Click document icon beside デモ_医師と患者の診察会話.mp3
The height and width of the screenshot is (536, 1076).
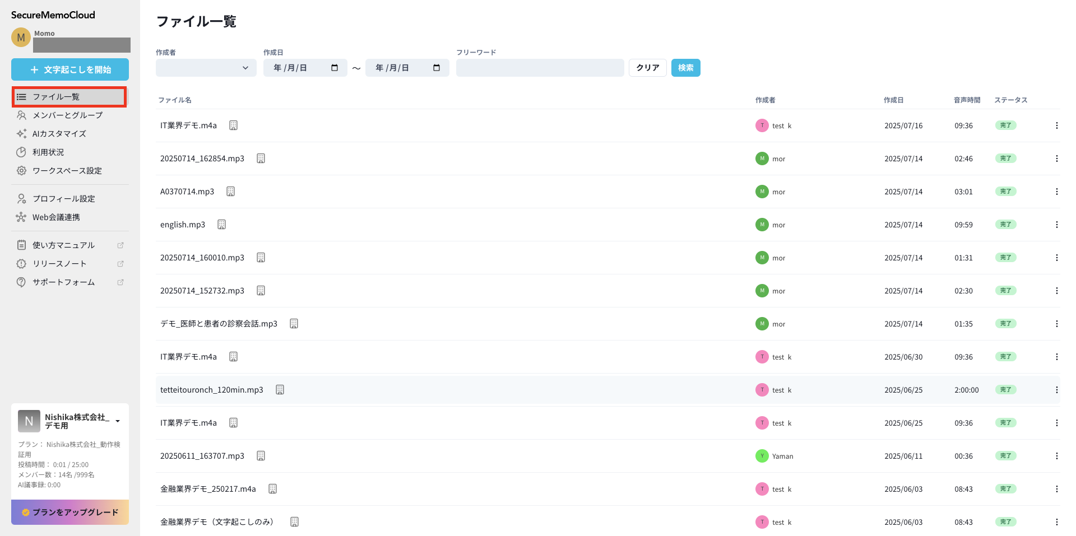294,324
